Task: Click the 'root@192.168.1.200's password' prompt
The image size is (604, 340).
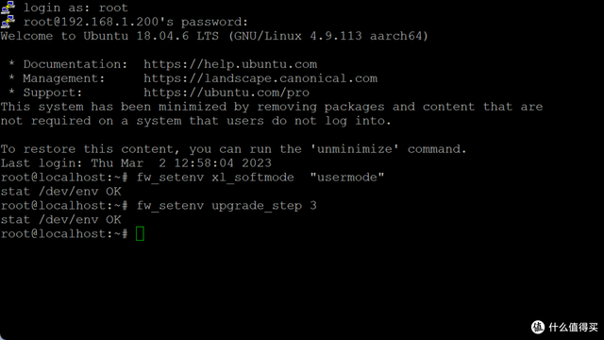Action: 136,22
